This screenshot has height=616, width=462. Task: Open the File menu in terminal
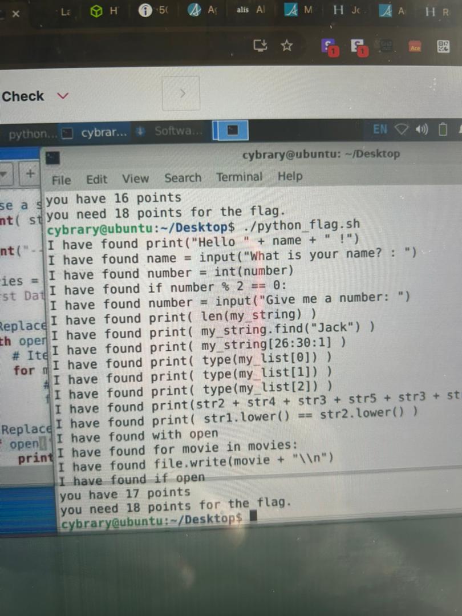tap(61, 180)
